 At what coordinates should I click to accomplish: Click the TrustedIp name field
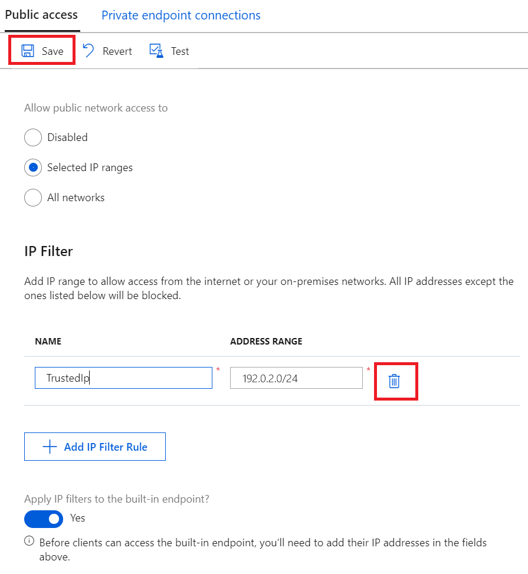pyautogui.click(x=123, y=378)
